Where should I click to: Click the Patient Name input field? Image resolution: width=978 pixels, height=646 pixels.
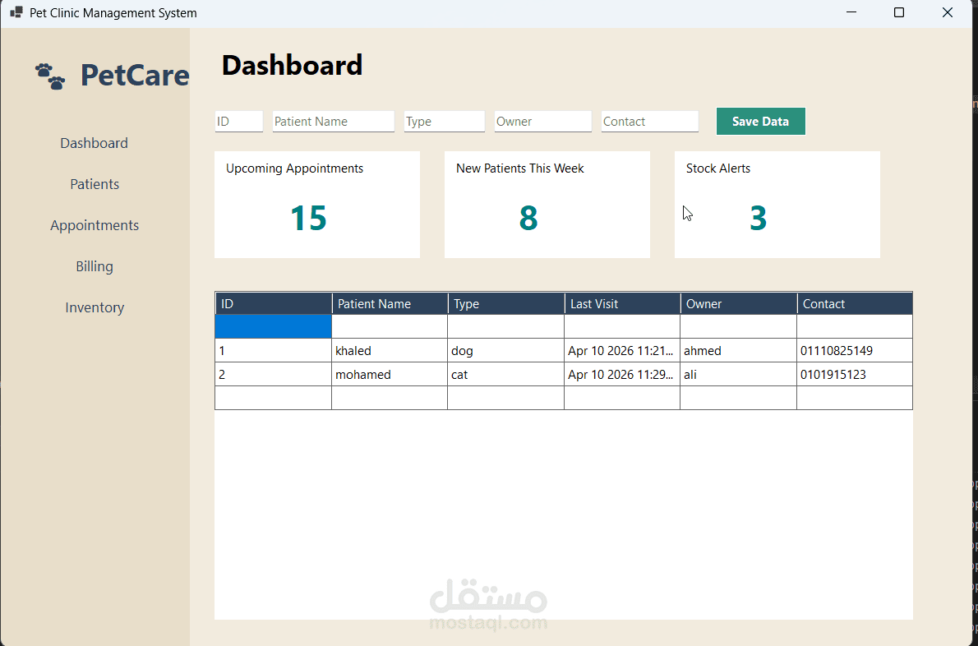pos(333,121)
